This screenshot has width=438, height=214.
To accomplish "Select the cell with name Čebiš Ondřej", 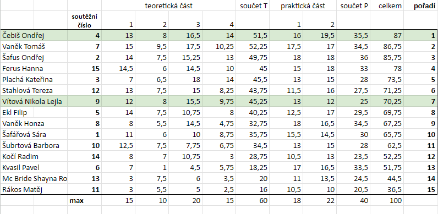I will click(34, 35).
